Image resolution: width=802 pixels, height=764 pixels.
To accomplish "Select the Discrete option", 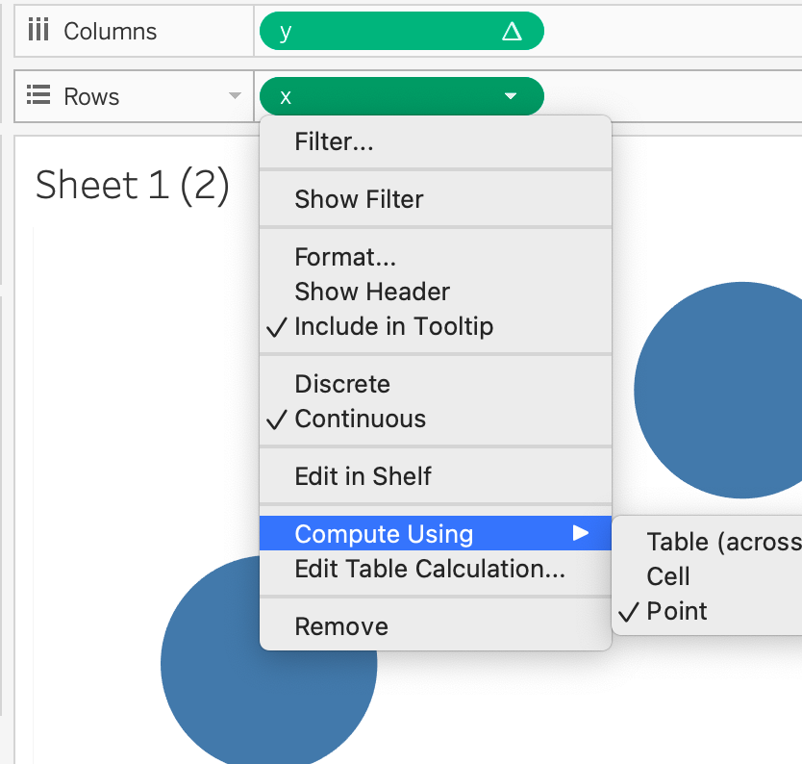I will (x=342, y=384).
